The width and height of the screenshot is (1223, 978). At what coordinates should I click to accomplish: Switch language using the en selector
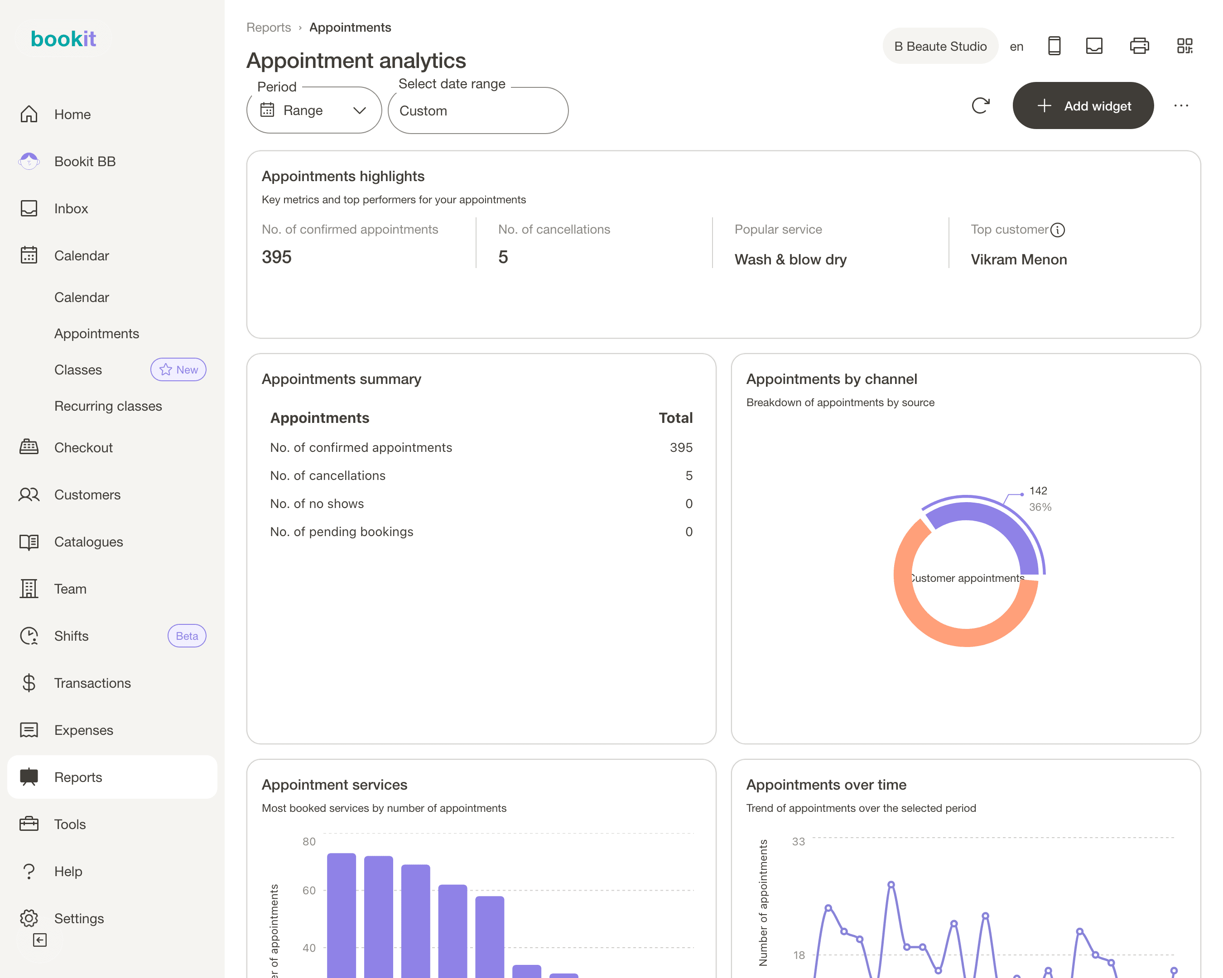point(1016,47)
